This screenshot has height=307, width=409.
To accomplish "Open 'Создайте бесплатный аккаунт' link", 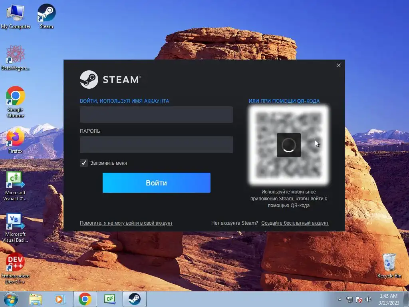I will click(x=295, y=223).
